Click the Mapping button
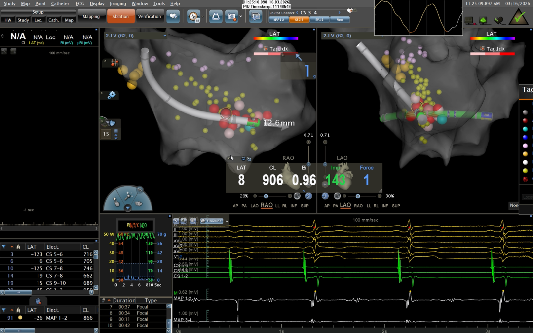Screen dimensions: 533x333 91,16
